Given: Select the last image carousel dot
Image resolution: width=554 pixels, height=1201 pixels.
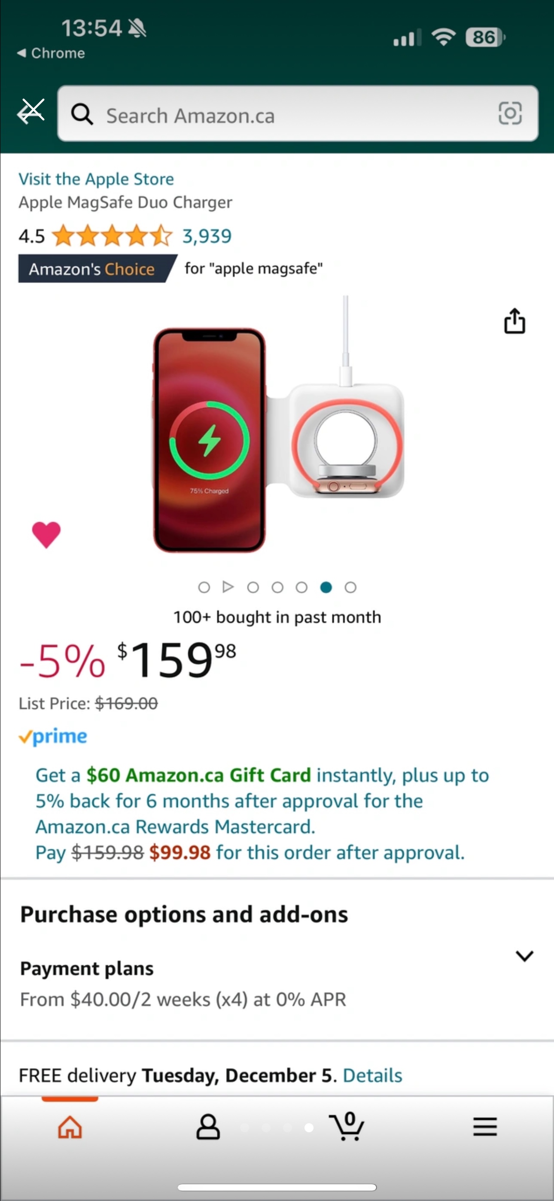Looking at the screenshot, I should tap(351, 588).
